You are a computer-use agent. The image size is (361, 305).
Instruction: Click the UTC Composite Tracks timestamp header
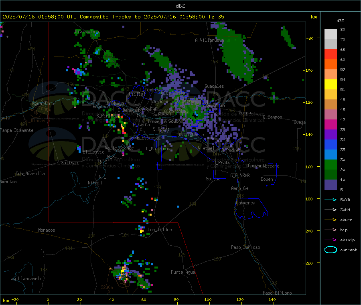pyautogui.click(x=113, y=16)
